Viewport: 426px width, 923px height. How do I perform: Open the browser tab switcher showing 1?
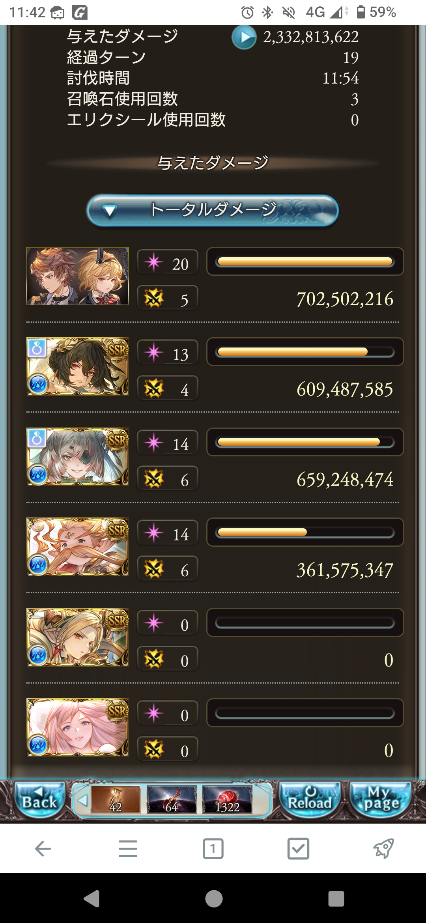click(x=213, y=848)
